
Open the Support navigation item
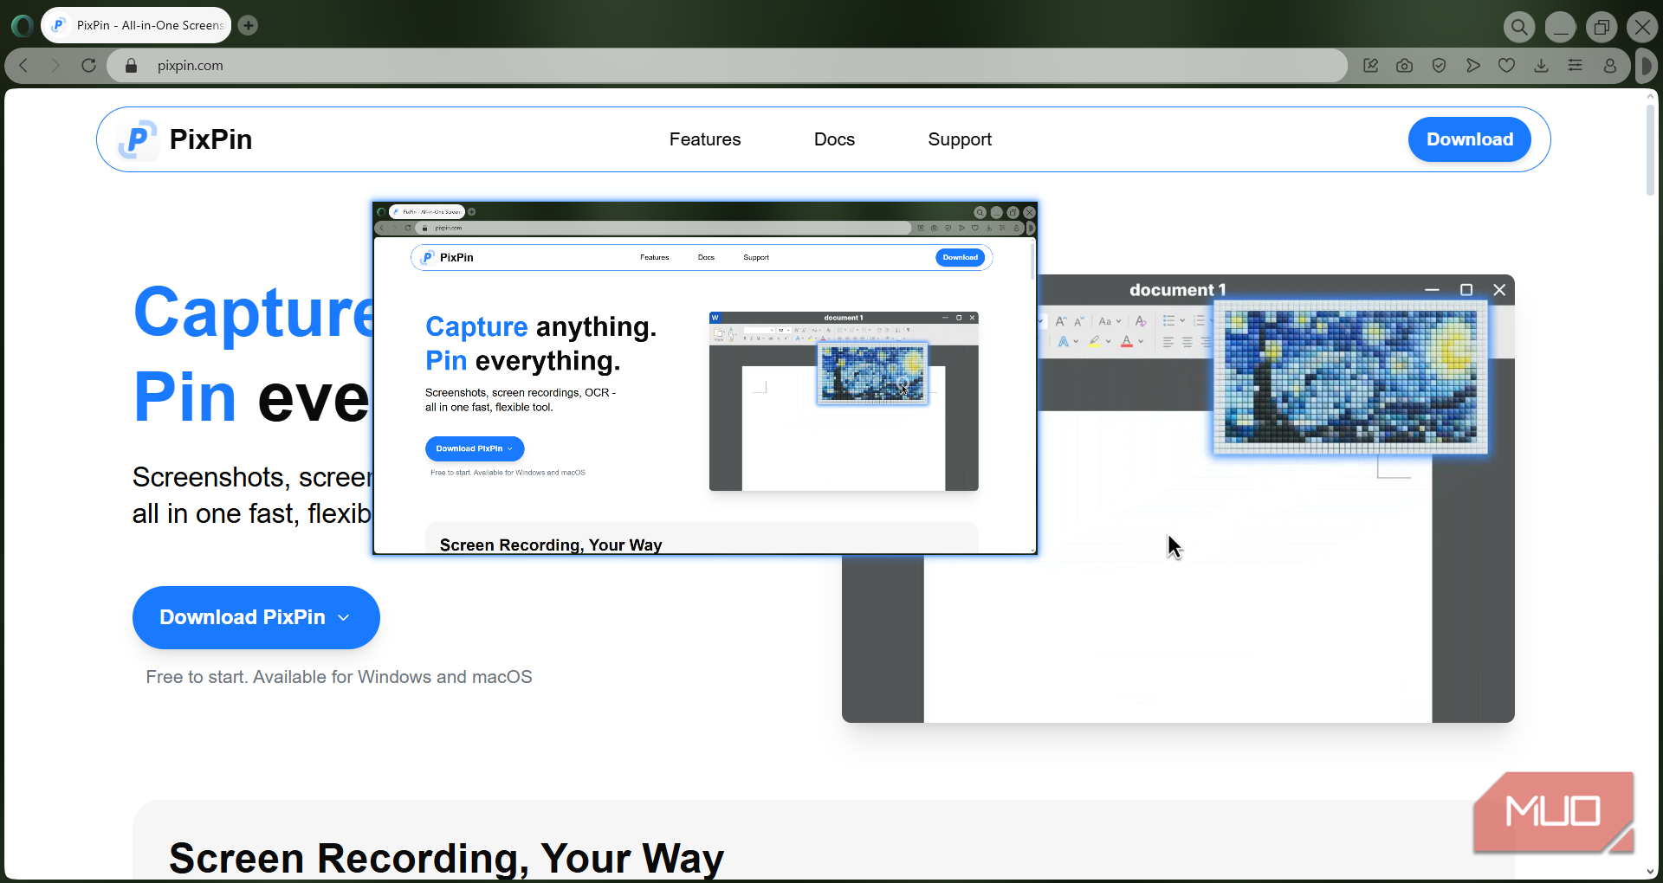[x=959, y=139]
